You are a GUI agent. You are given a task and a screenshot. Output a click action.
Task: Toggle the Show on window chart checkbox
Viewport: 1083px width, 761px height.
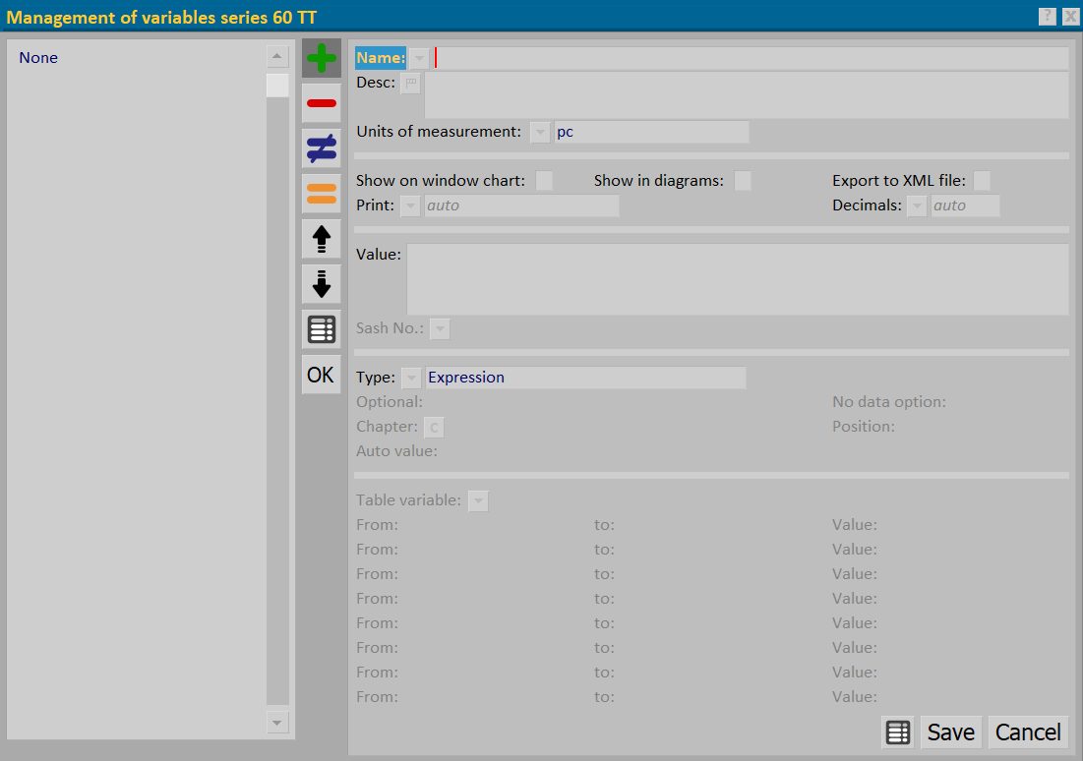click(x=544, y=181)
